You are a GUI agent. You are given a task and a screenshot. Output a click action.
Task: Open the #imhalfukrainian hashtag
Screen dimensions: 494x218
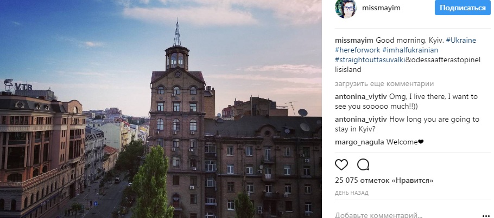coord(410,50)
